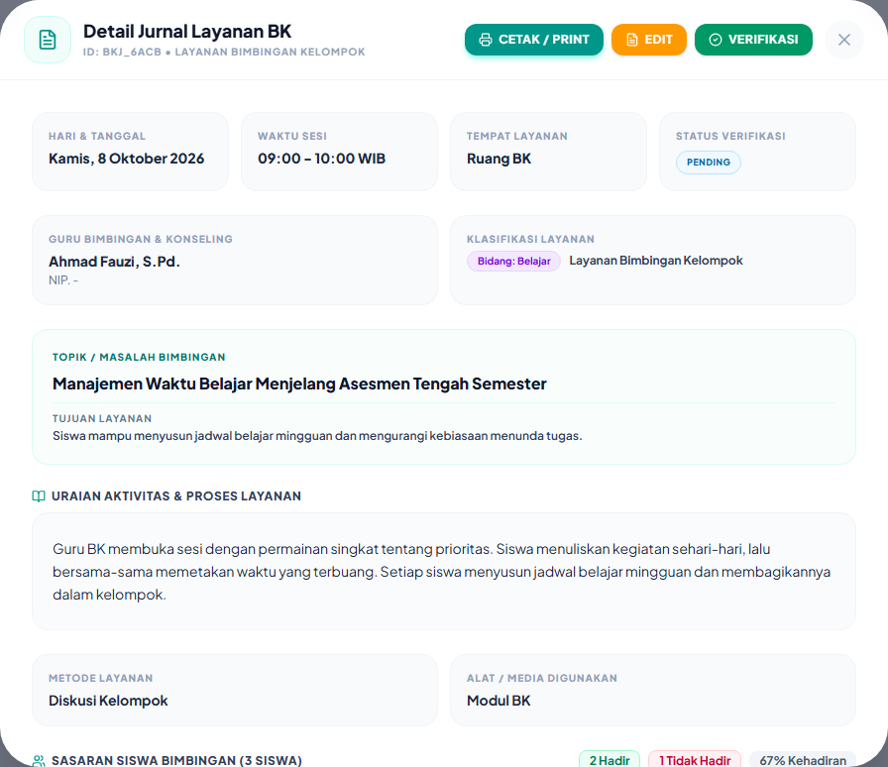Click the Modul BK media value
Screen dimensions: 888x767
(x=499, y=701)
